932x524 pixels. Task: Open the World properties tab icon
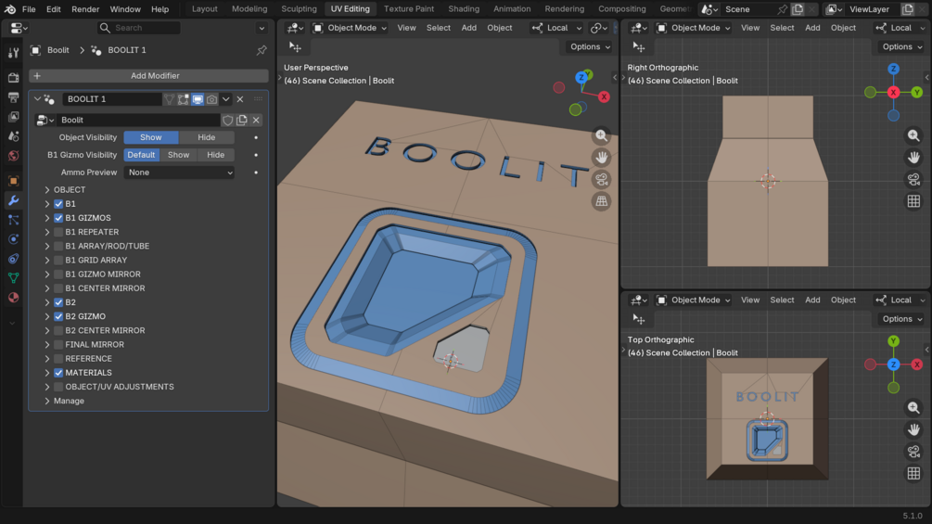point(13,156)
